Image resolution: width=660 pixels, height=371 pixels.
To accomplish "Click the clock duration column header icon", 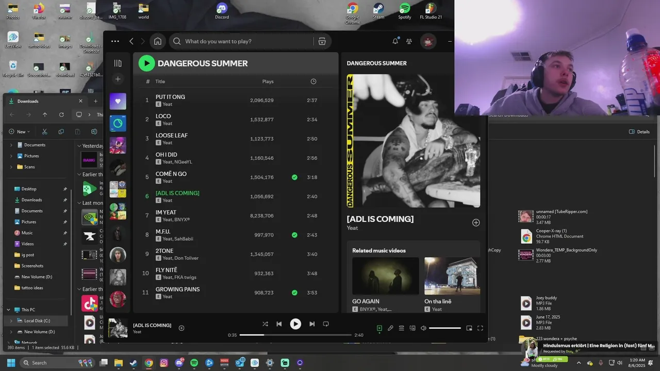I will click(313, 81).
